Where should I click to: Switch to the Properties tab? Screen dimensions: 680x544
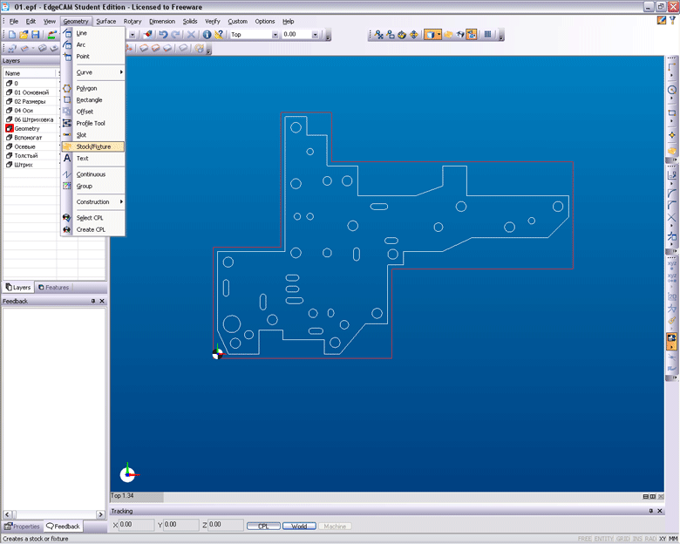[x=22, y=527]
